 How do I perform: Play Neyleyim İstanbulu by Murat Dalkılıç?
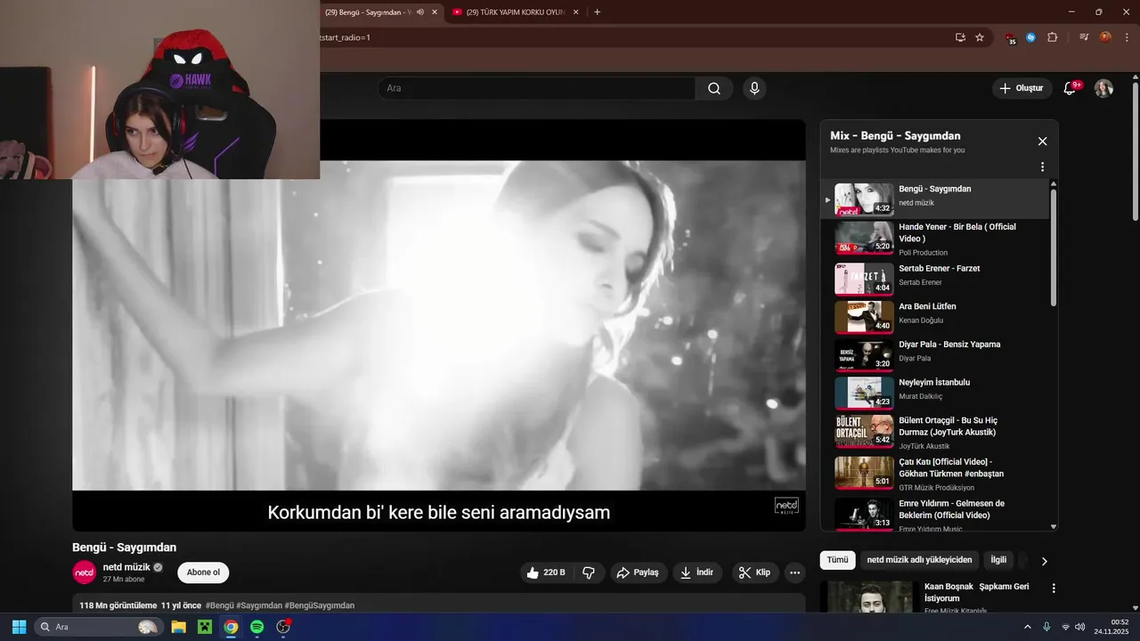tap(935, 392)
